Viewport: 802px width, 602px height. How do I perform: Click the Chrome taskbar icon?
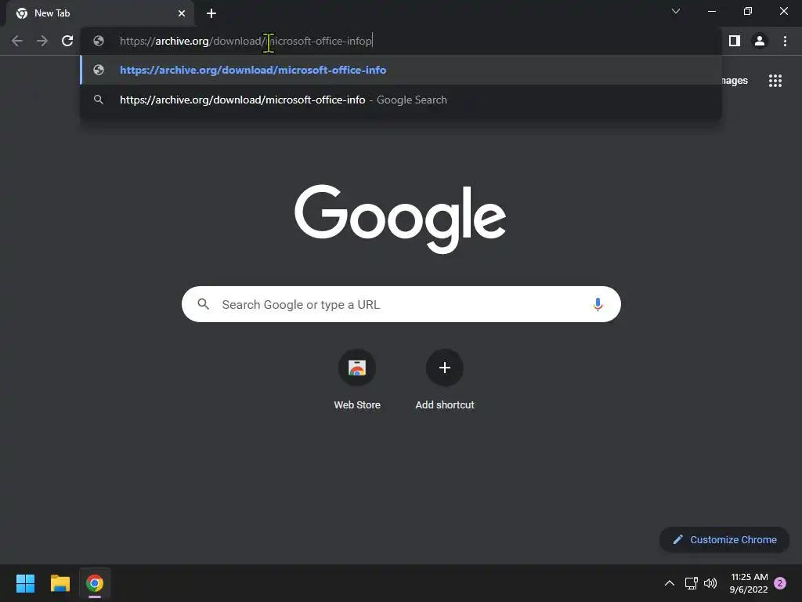pyautogui.click(x=95, y=583)
